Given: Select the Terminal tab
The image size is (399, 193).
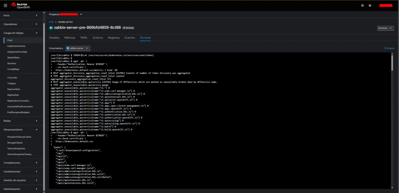Looking at the screenshot, I should click(x=145, y=38).
